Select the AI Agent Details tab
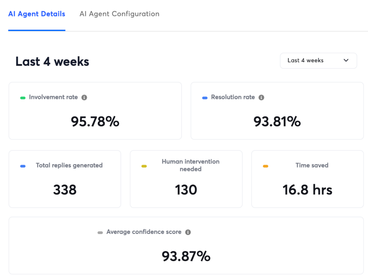 pyautogui.click(x=37, y=14)
